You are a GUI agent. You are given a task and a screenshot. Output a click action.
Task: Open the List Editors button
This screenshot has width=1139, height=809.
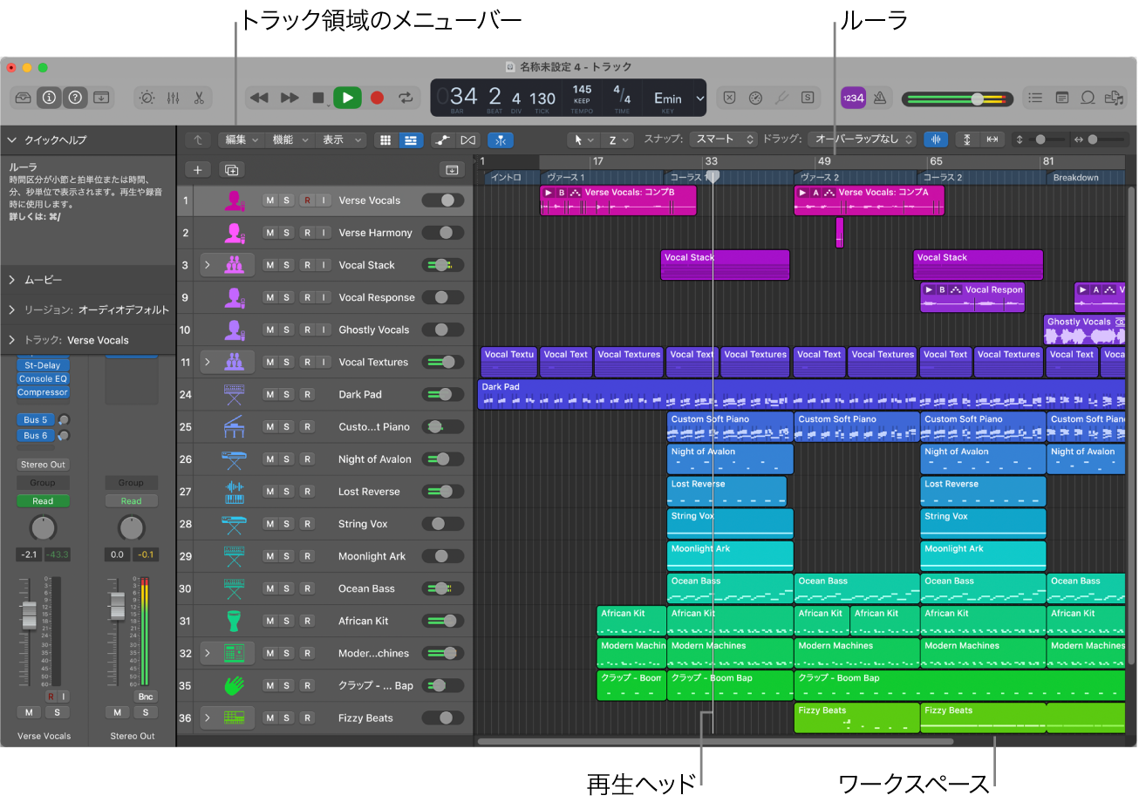1035,98
